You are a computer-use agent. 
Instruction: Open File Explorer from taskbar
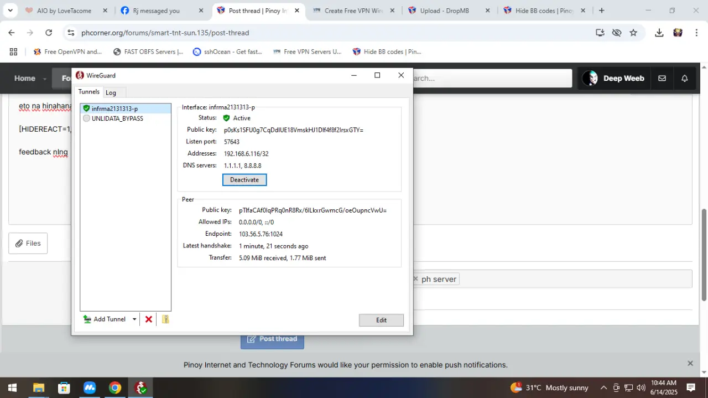tap(38, 387)
